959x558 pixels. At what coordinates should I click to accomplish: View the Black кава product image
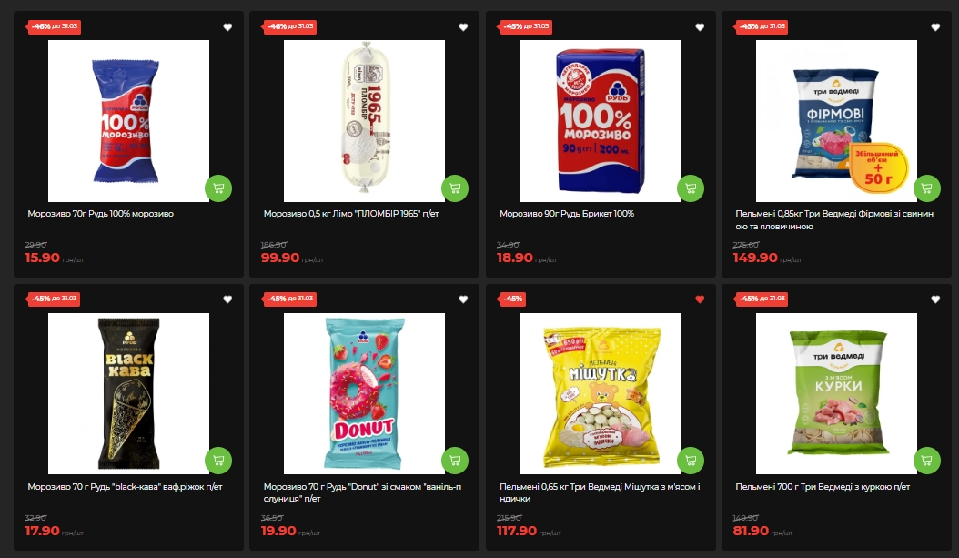(x=128, y=393)
